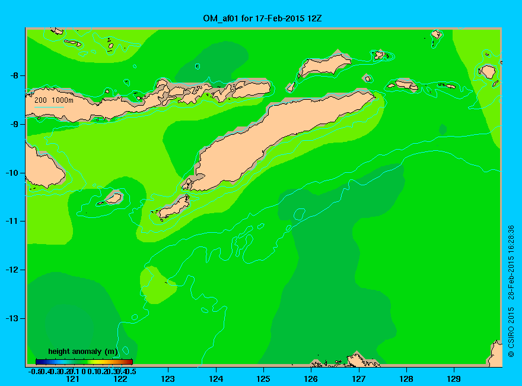Click the longitude label 126

[311, 379]
